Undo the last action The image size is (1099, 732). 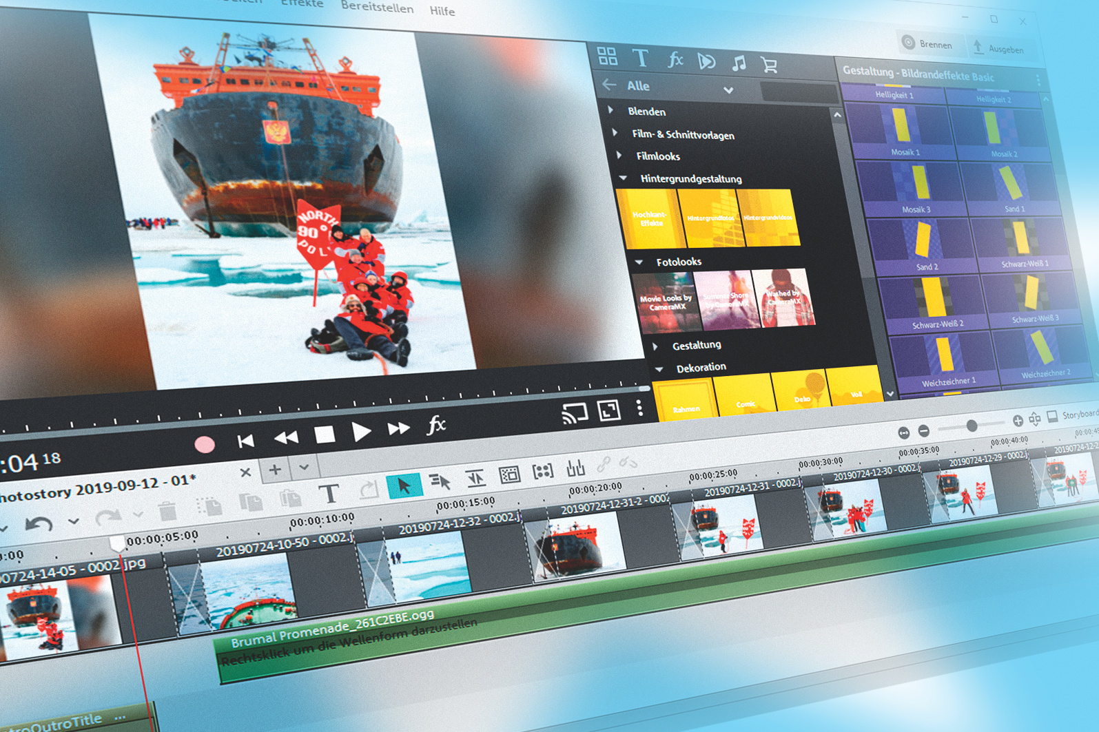39,525
